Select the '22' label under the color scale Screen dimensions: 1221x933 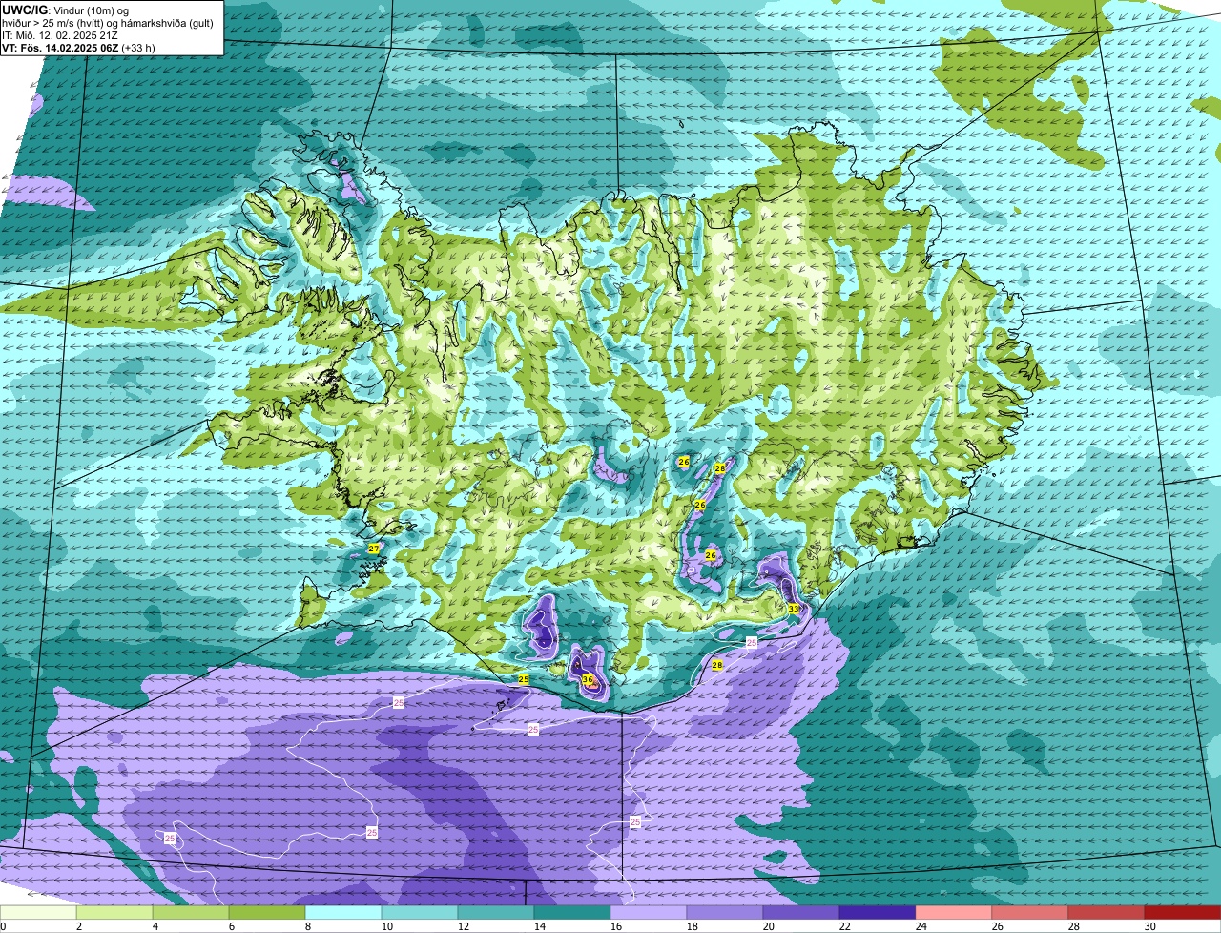point(845,926)
